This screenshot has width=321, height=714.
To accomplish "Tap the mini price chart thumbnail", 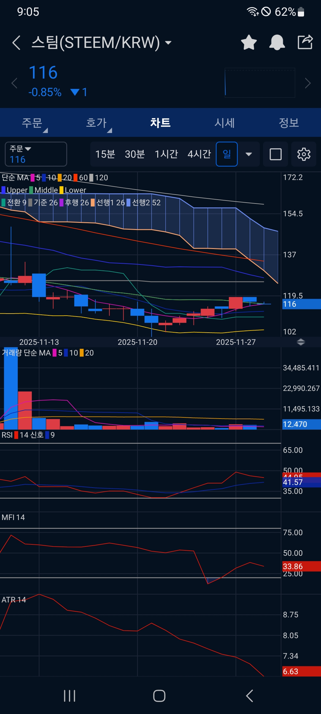I will click(x=260, y=83).
